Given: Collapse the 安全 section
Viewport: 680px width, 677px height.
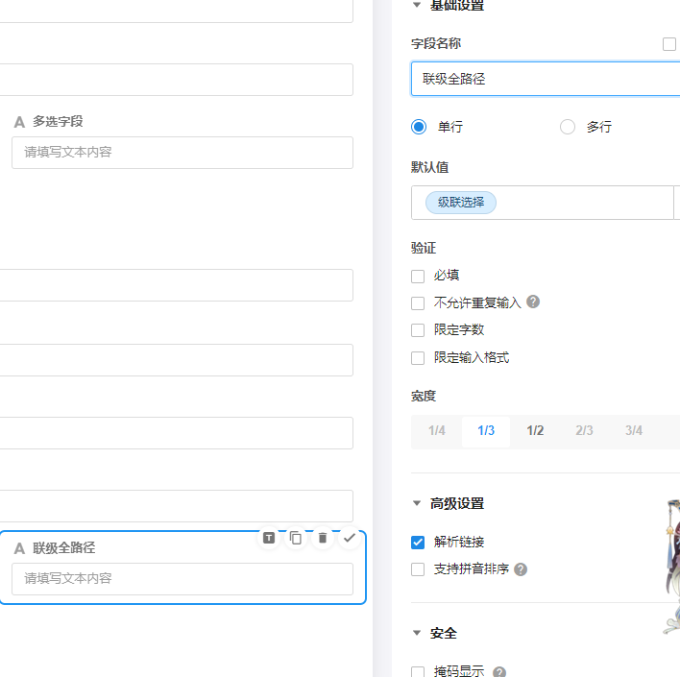Looking at the screenshot, I should pyautogui.click(x=417, y=633).
